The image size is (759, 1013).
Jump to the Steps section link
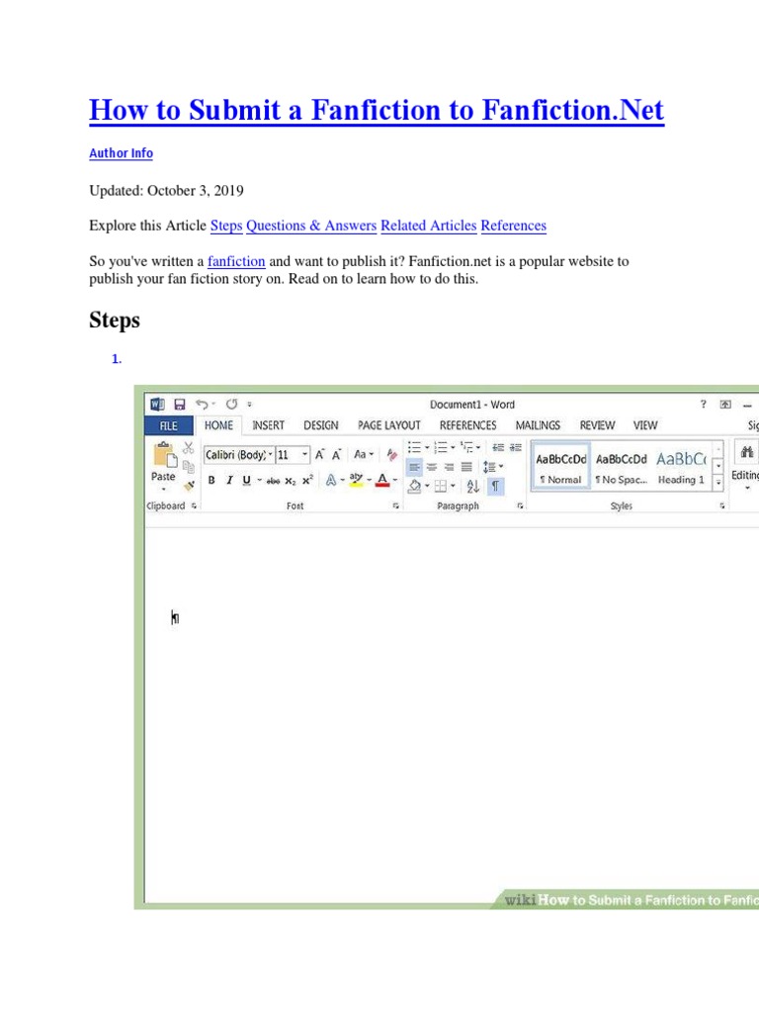point(226,226)
